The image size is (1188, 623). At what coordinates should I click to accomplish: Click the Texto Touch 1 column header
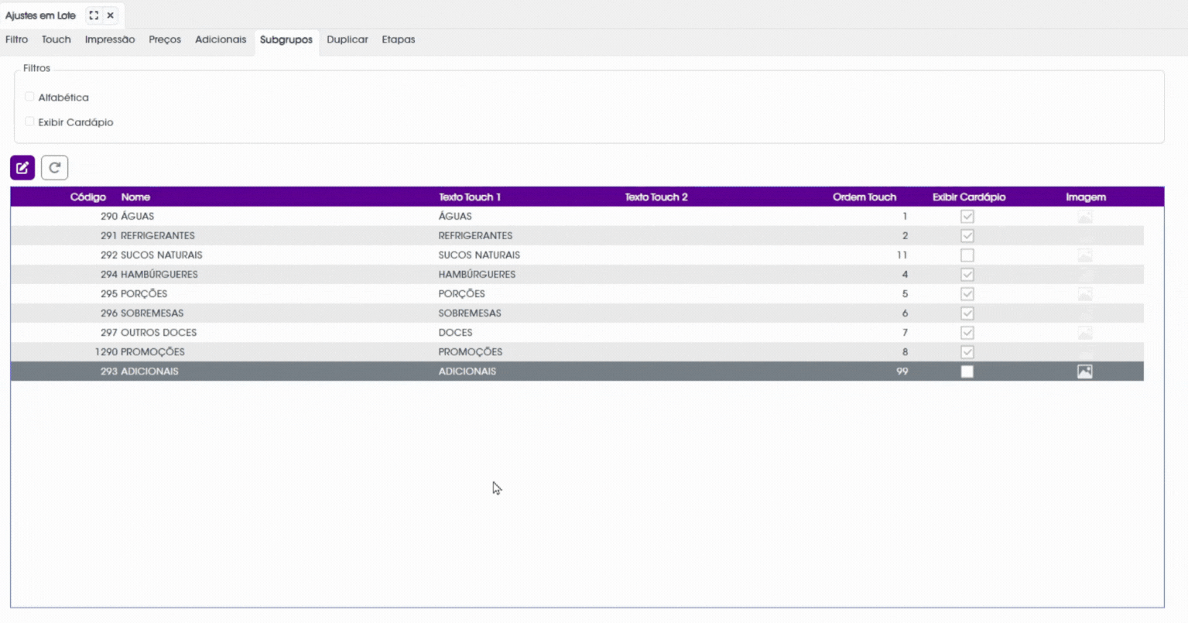point(470,197)
